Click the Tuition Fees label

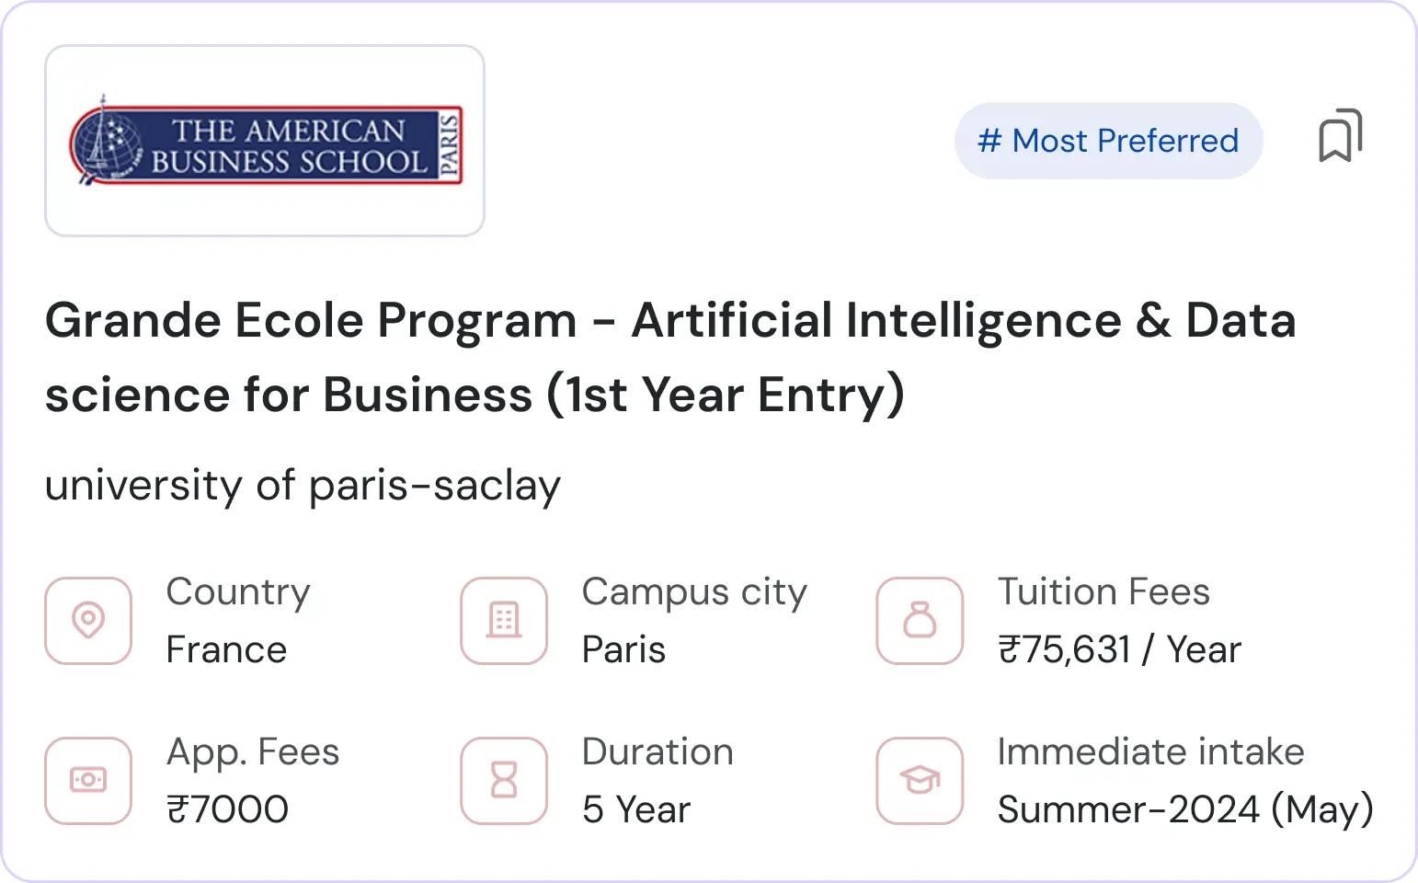coord(1104,591)
